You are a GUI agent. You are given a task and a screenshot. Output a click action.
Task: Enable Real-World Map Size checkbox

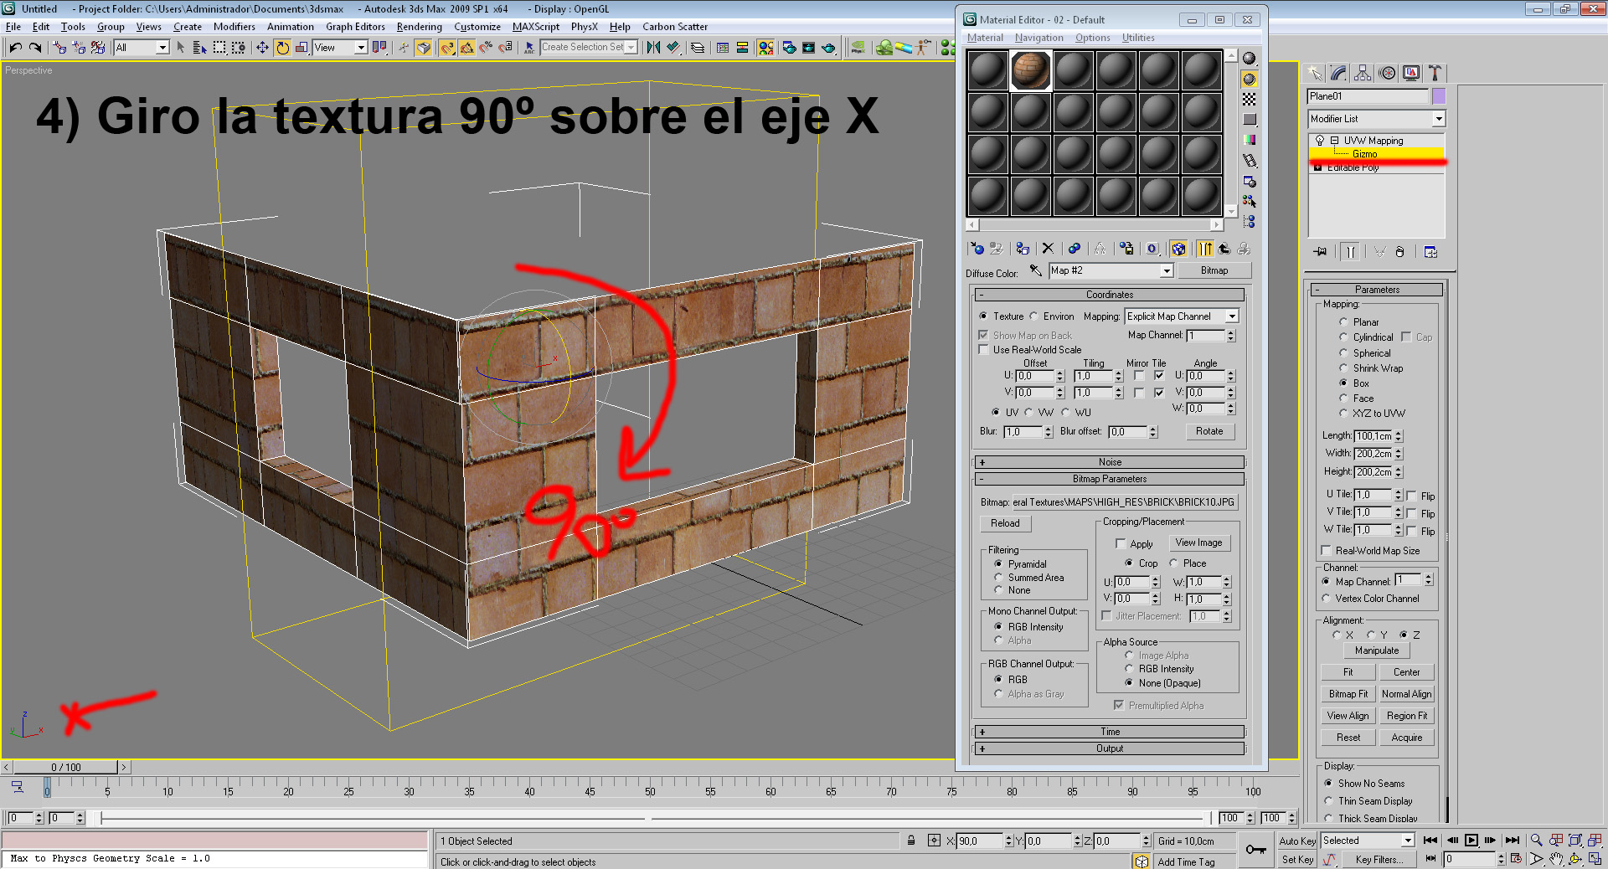[x=1326, y=551]
